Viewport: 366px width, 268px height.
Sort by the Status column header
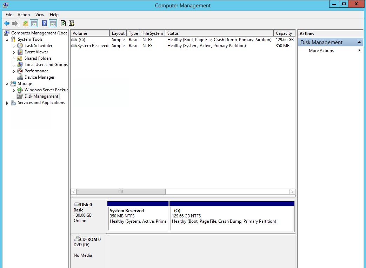point(219,33)
